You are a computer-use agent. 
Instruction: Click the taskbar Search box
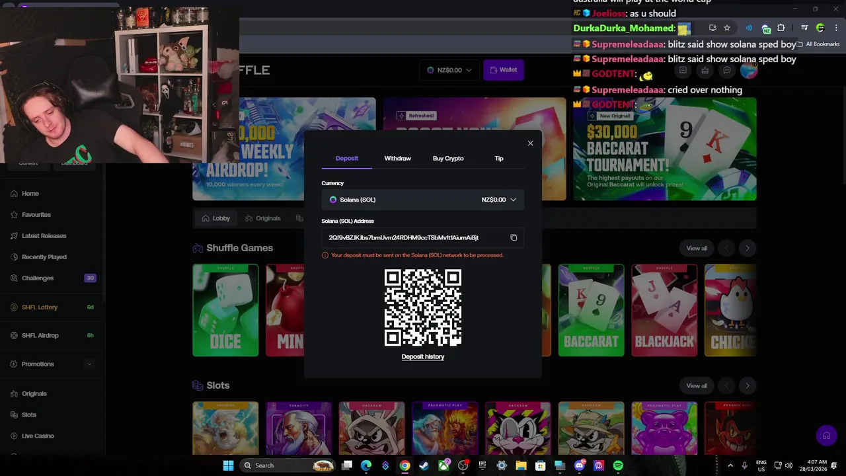(x=287, y=465)
